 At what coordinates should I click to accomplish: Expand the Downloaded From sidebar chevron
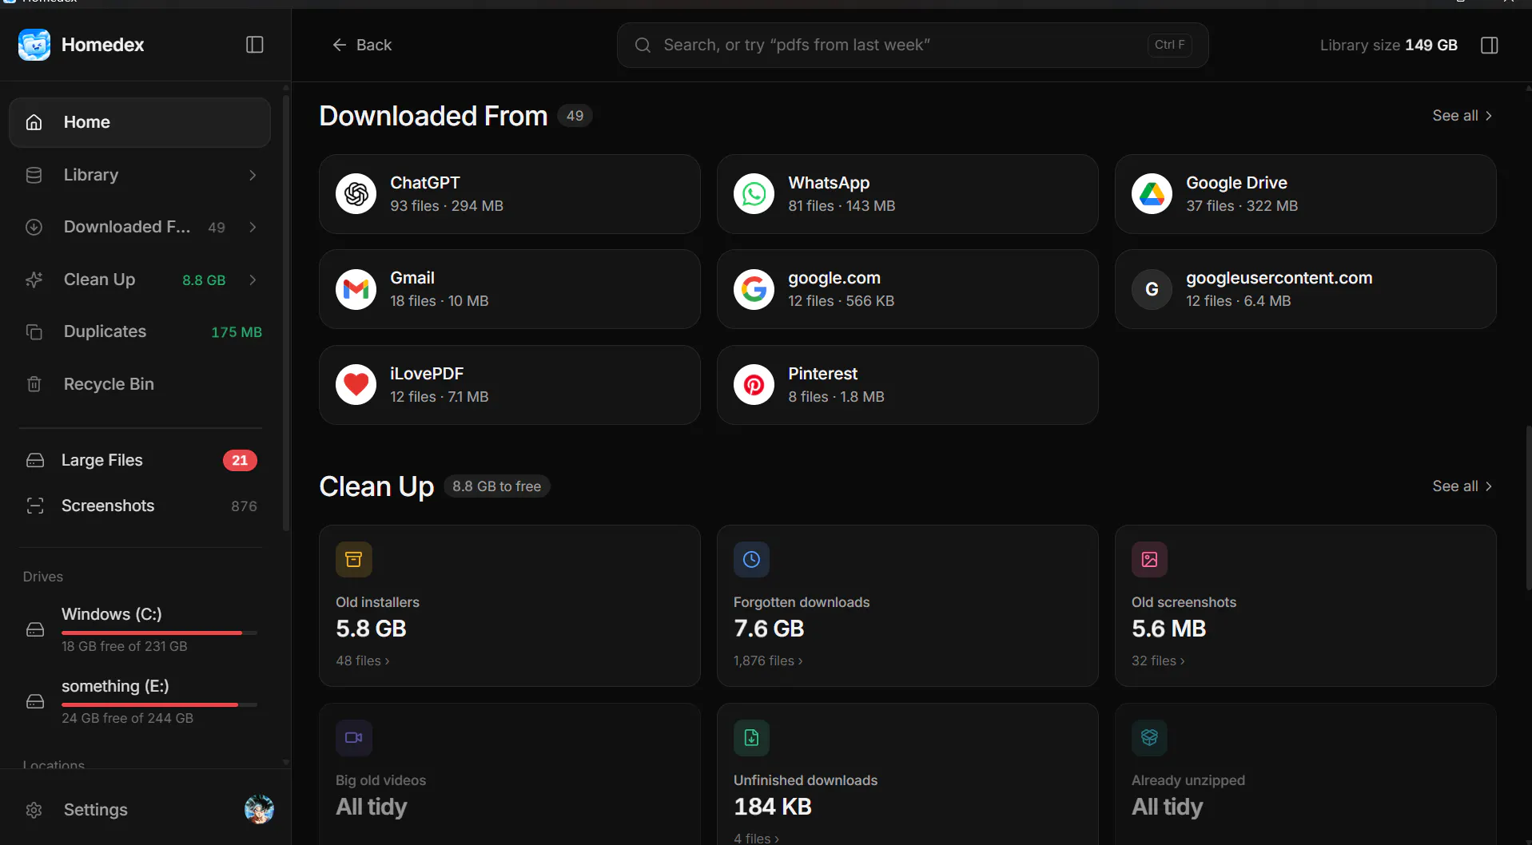pyautogui.click(x=253, y=228)
